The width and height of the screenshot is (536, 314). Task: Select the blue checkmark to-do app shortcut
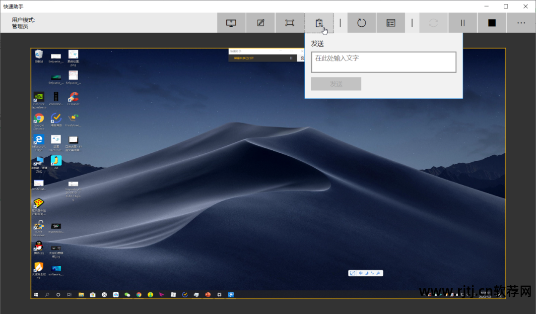56,120
